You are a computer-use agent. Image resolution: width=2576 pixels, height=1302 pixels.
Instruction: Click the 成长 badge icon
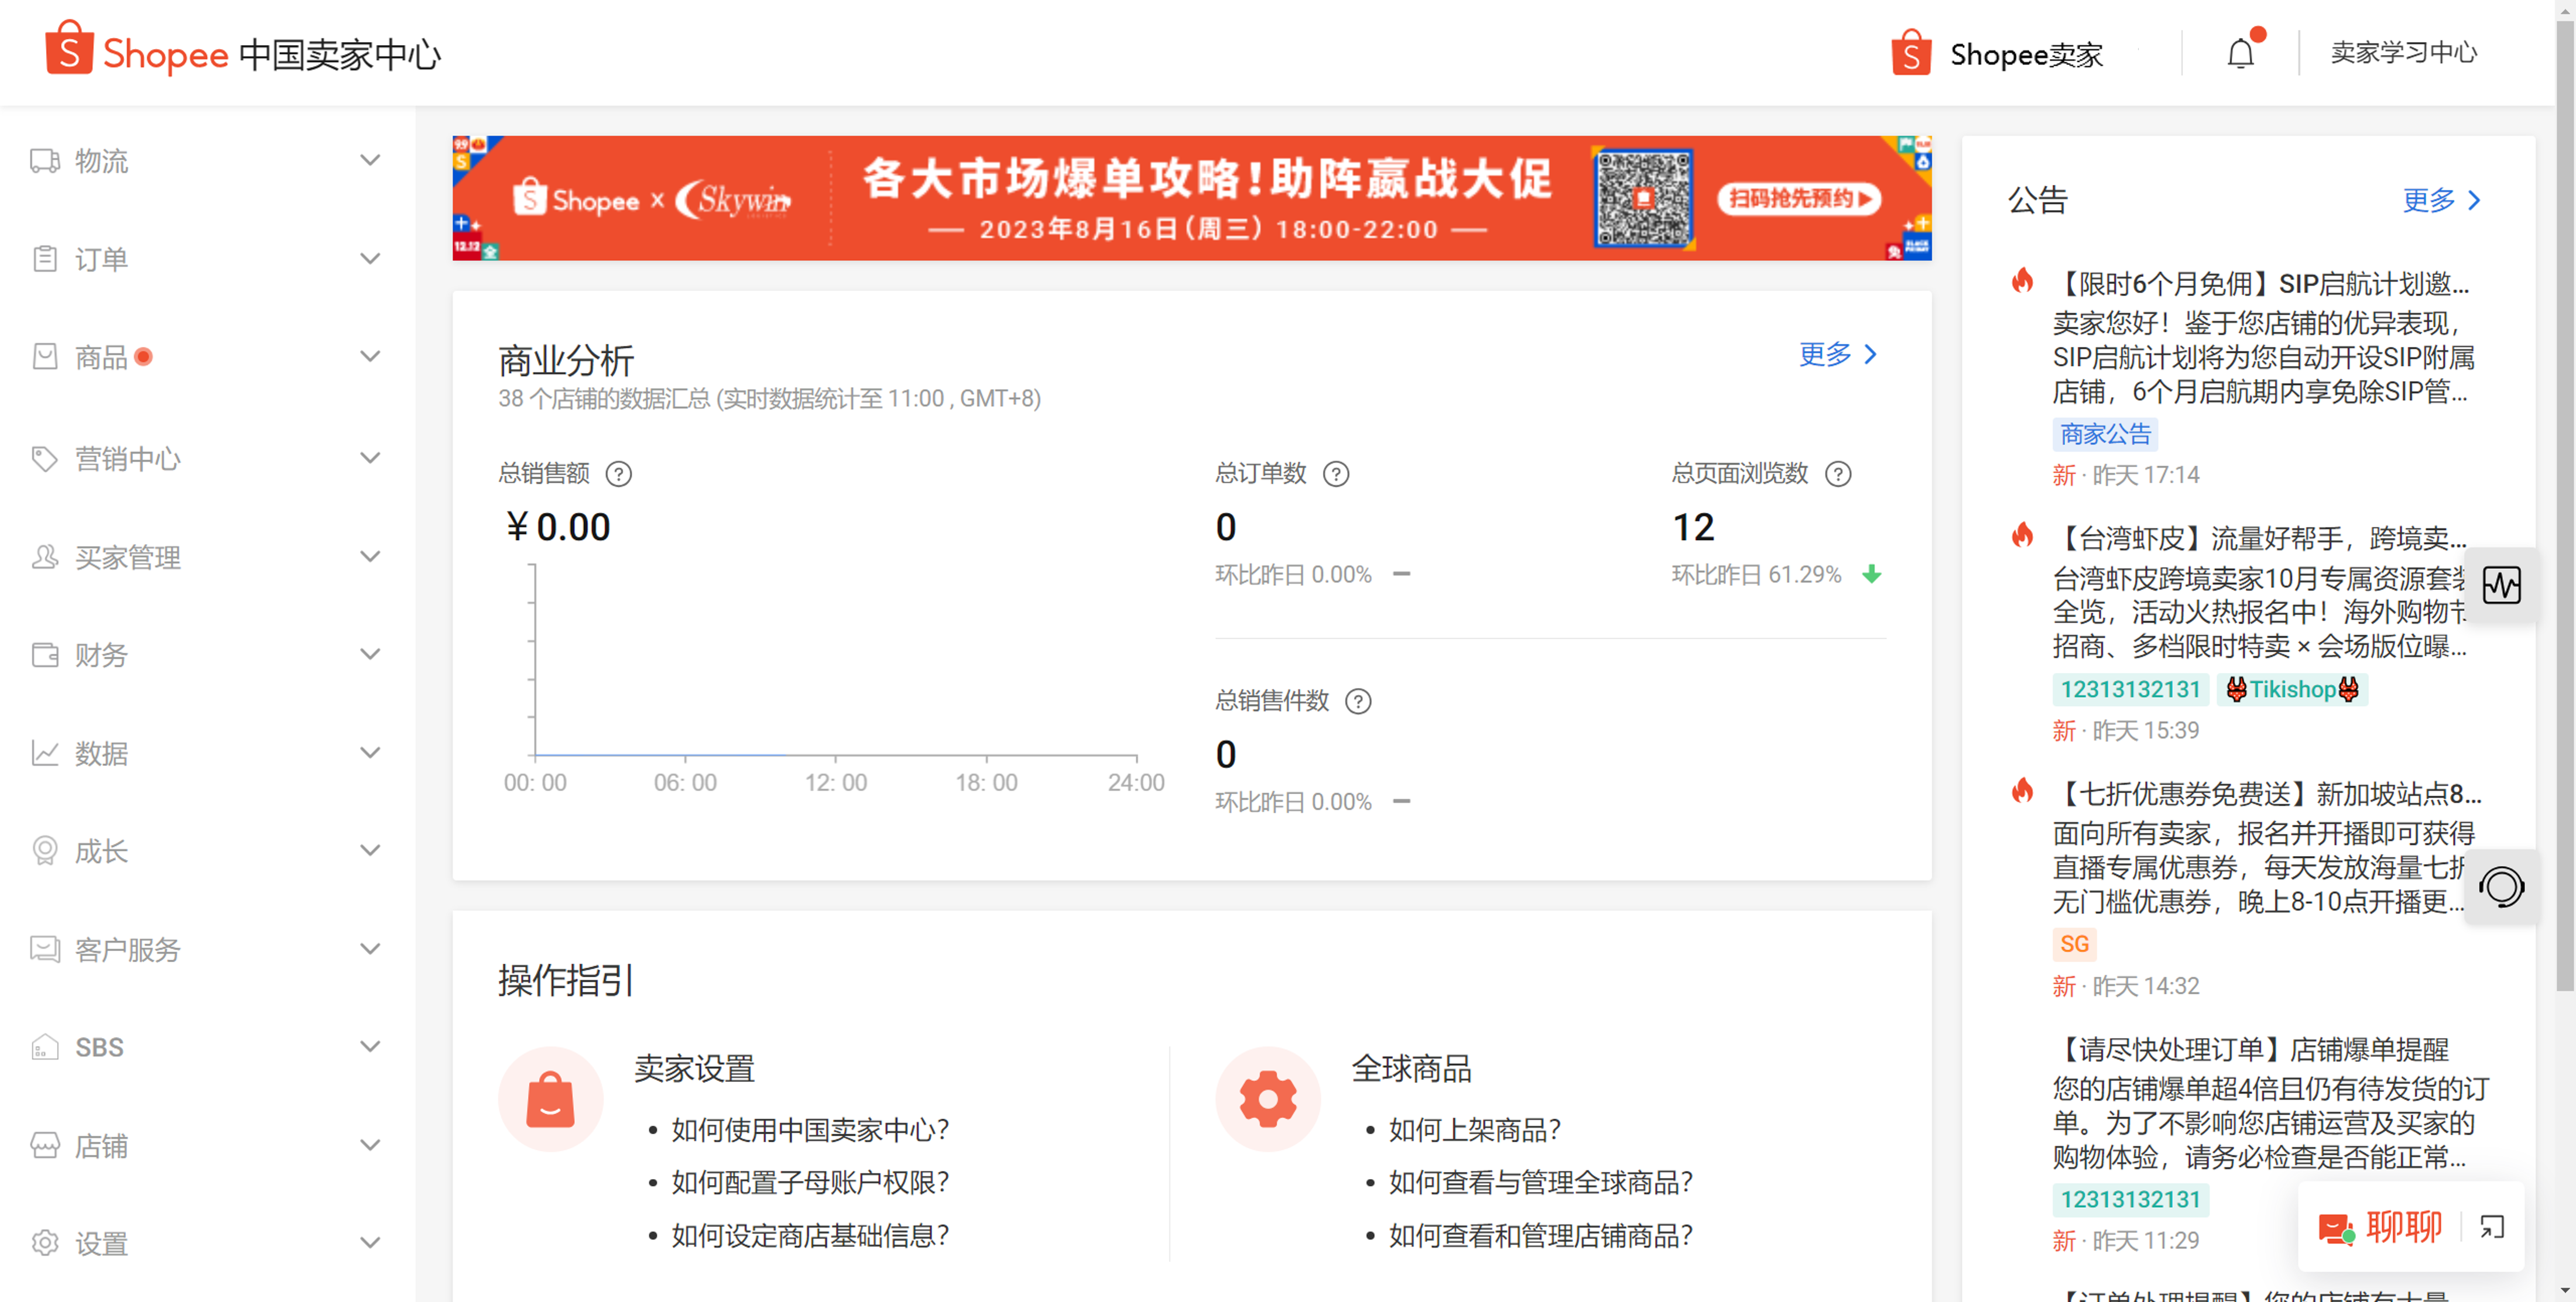[45, 850]
